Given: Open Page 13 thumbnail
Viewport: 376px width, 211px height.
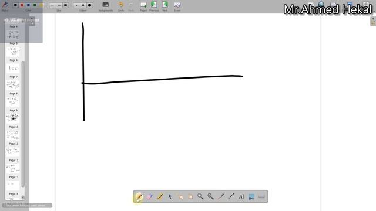Looking at the screenshot, I should coord(13,185).
